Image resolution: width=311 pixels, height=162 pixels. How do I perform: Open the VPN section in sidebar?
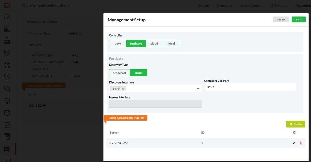(7, 125)
